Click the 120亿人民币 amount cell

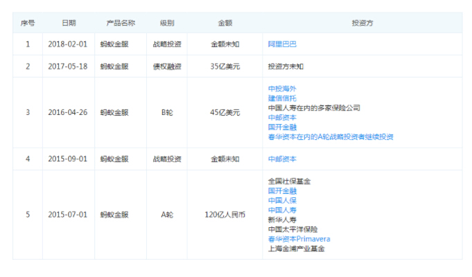[x=225, y=215]
